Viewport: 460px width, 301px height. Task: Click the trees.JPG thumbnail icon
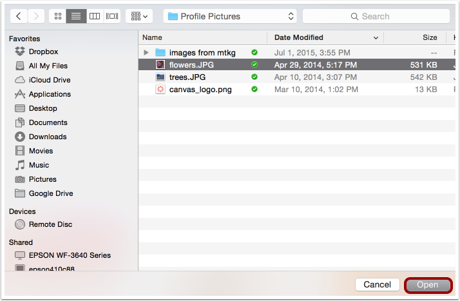160,77
